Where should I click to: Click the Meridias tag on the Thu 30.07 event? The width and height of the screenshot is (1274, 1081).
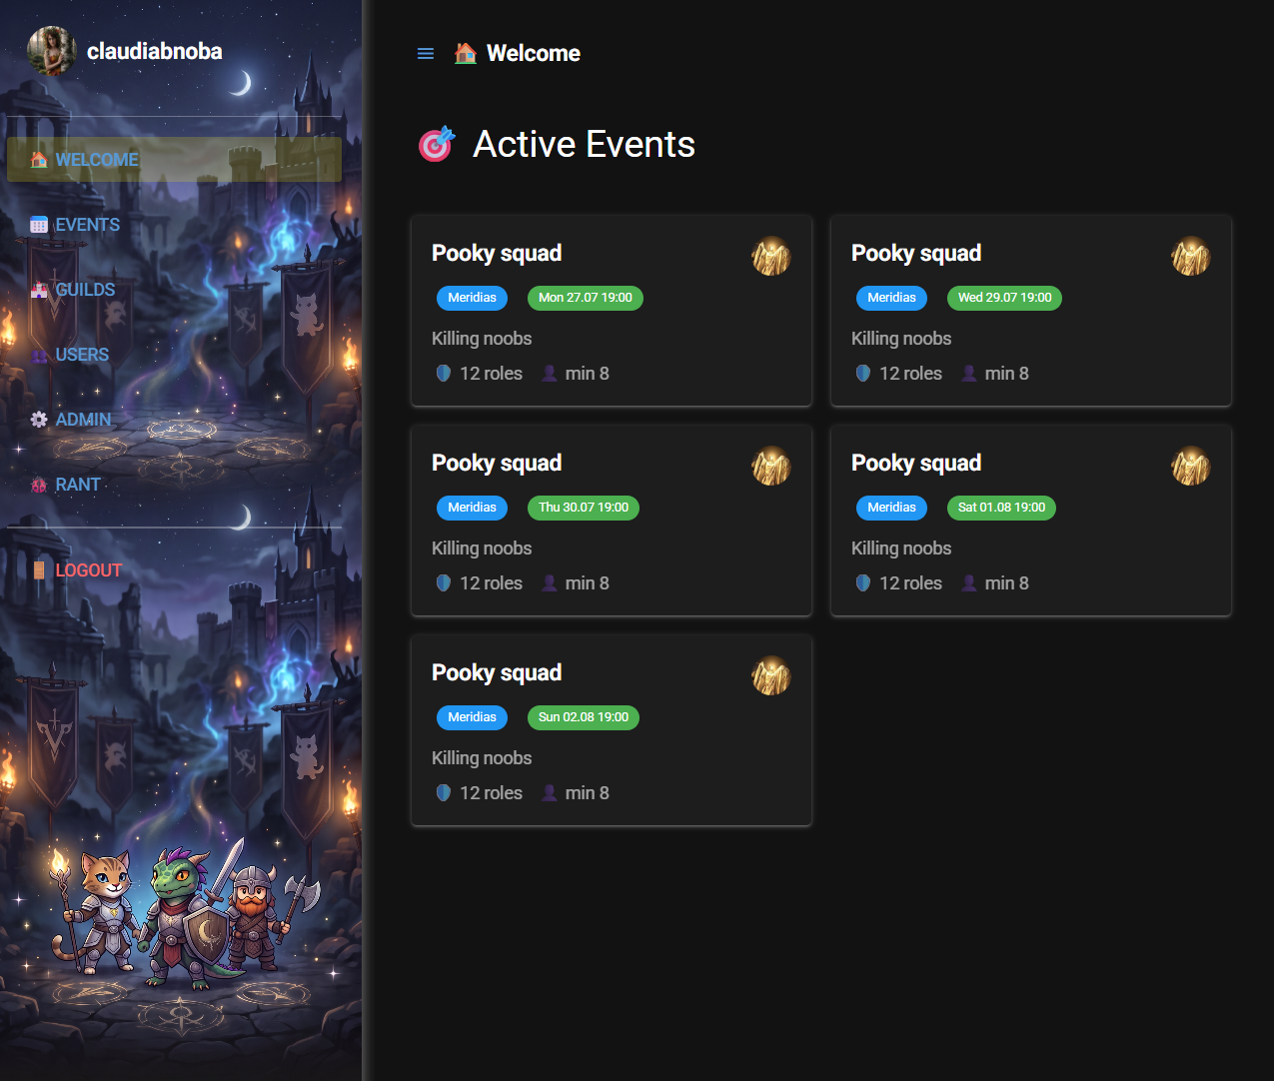click(x=472, y=508)
